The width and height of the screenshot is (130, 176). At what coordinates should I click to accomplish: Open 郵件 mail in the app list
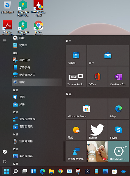[x=37, y=104]
